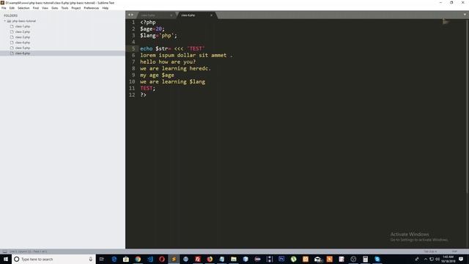
Task: Click the 'TEST' heredoc identifier on line 5
Action: pyautogui.click(x=196, y=48)
